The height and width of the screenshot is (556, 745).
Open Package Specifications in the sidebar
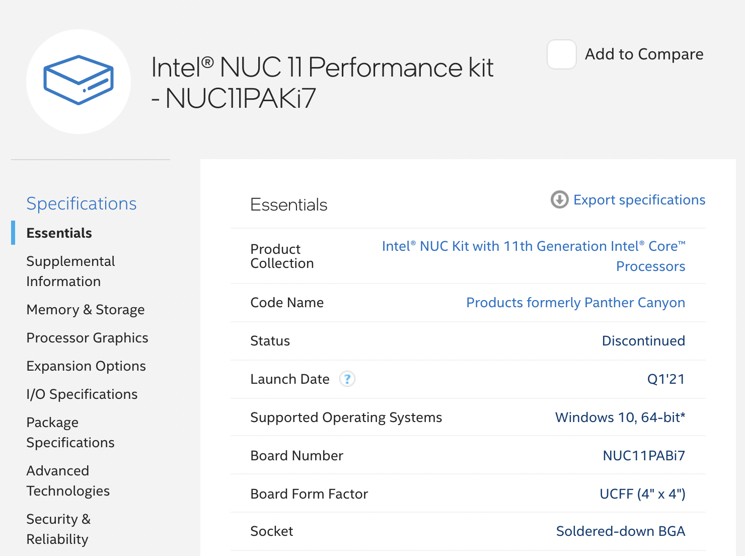click(x=70, y=432)
